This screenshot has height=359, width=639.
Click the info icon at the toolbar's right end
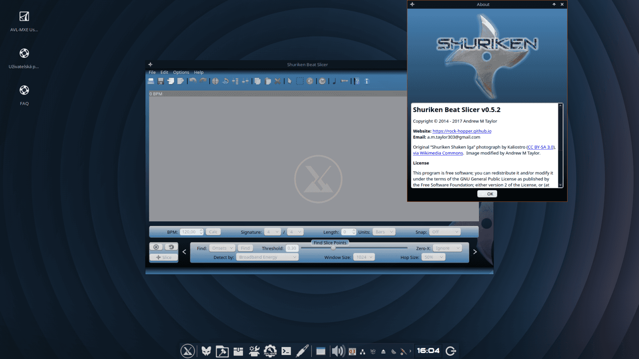pos(367,81)
